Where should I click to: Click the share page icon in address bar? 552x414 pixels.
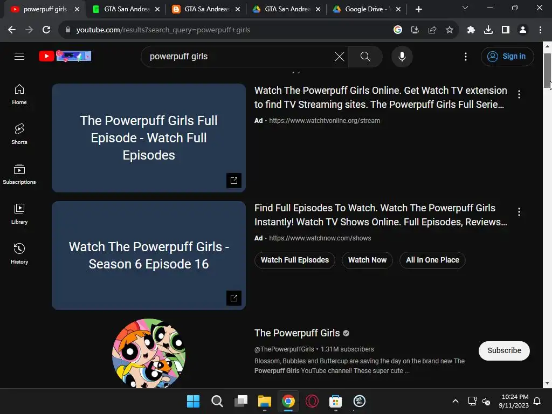click(432, 30)
